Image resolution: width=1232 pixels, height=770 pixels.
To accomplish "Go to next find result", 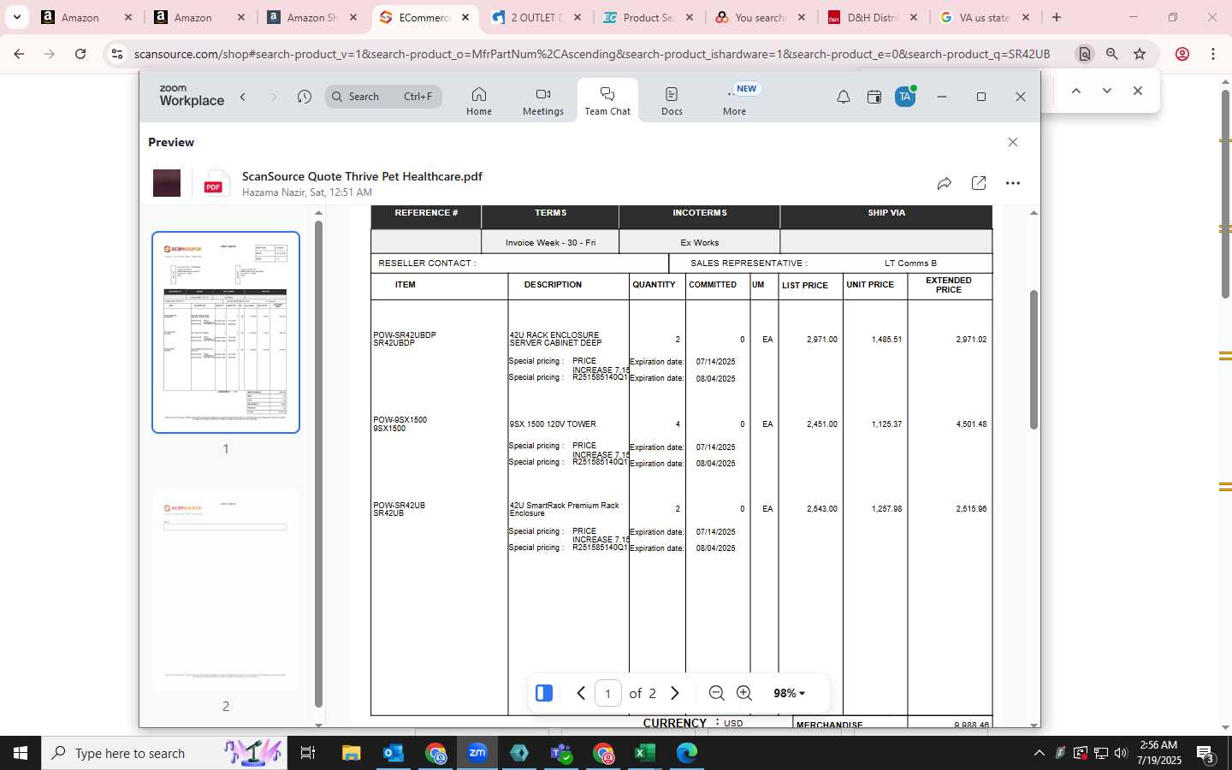I will [x=1107, y=91].
